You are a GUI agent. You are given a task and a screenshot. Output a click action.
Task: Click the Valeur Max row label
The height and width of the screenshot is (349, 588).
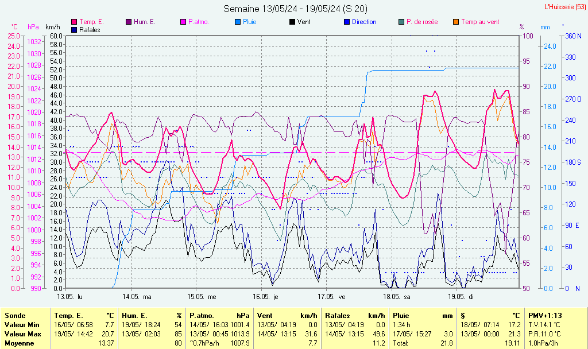point(22,334)
